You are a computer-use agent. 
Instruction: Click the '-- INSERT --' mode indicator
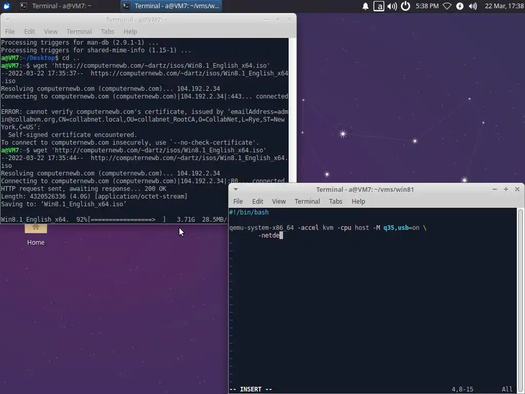[x=251, y=389]
